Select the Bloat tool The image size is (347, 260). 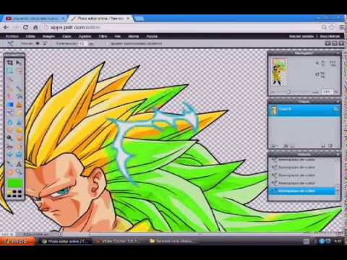[9, 155]
